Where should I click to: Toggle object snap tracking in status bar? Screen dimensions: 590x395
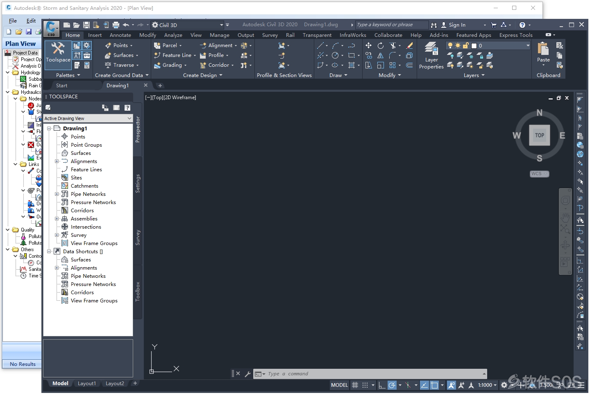click(424, 385)
